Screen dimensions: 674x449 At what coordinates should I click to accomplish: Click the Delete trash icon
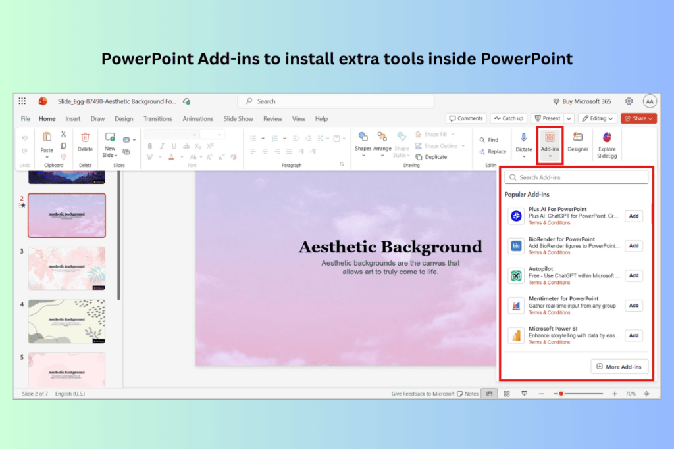pyautogui.click(x=85, y=137)
